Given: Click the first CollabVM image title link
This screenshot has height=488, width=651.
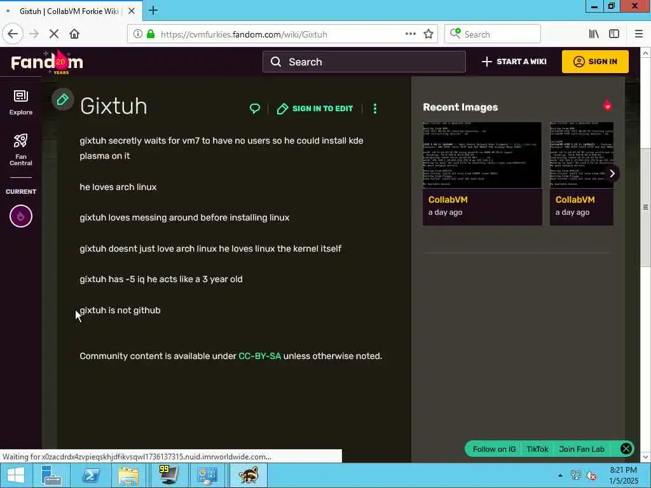Looking at the screenshot, I should pyautogui.click(x=448, y=200).
